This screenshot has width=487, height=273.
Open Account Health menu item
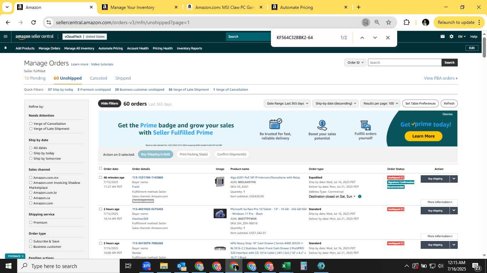point(138,48)
